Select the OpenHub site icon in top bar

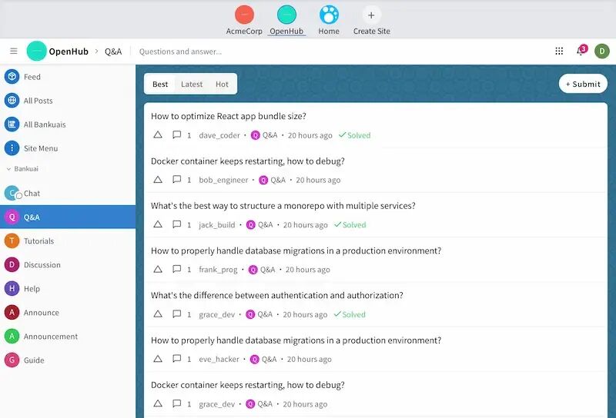click(x=286, y=15)
